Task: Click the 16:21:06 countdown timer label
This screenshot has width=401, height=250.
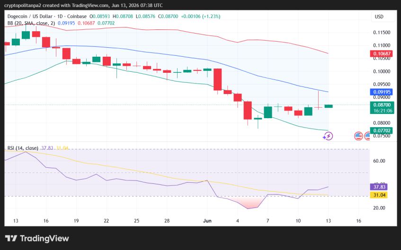Action: point(383,111)
